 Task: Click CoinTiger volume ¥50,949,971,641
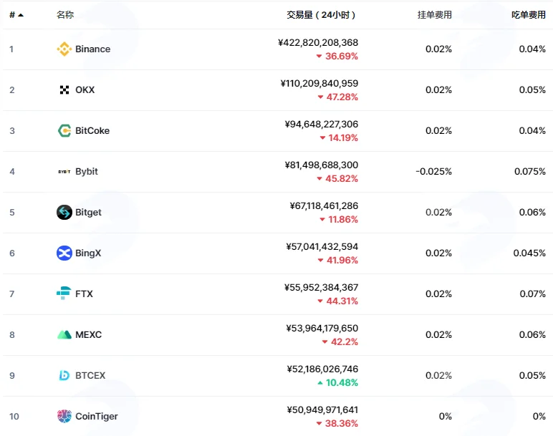(x=322, y=410)
